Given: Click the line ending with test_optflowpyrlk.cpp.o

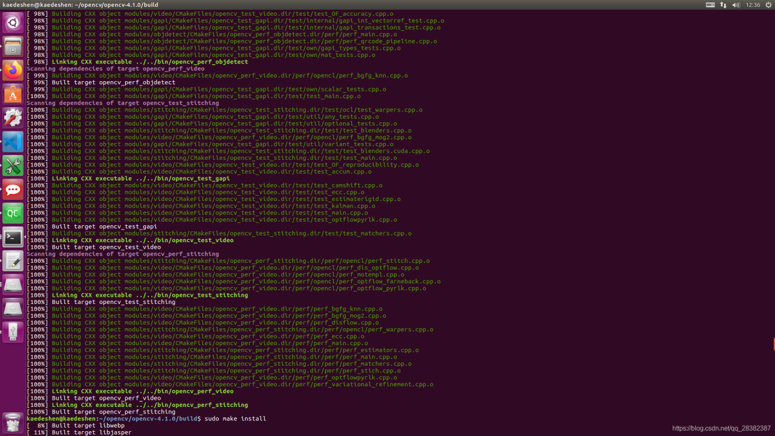Looking at the screenshot, I should (x=212, y=220).
